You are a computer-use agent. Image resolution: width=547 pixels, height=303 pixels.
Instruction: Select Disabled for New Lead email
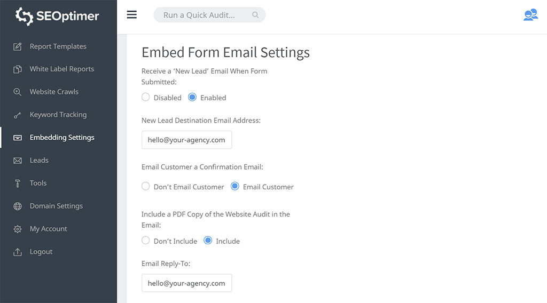(146, 98)
